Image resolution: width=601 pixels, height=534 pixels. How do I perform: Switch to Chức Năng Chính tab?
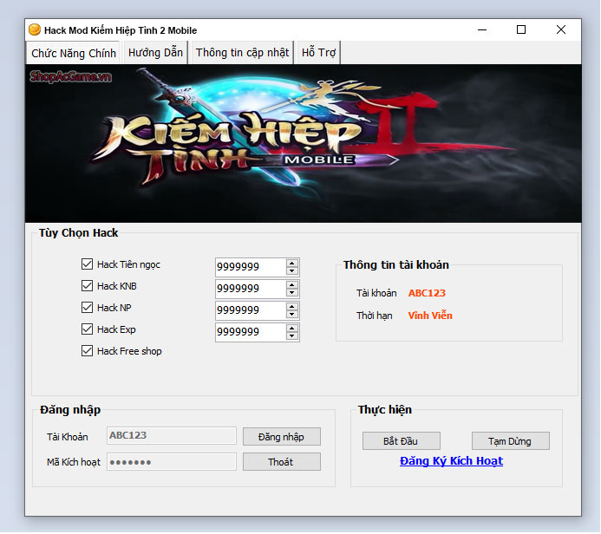73,53
